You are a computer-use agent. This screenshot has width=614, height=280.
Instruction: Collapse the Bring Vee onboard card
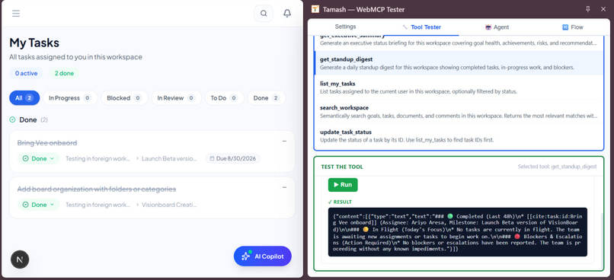click(x=284, y=142)
